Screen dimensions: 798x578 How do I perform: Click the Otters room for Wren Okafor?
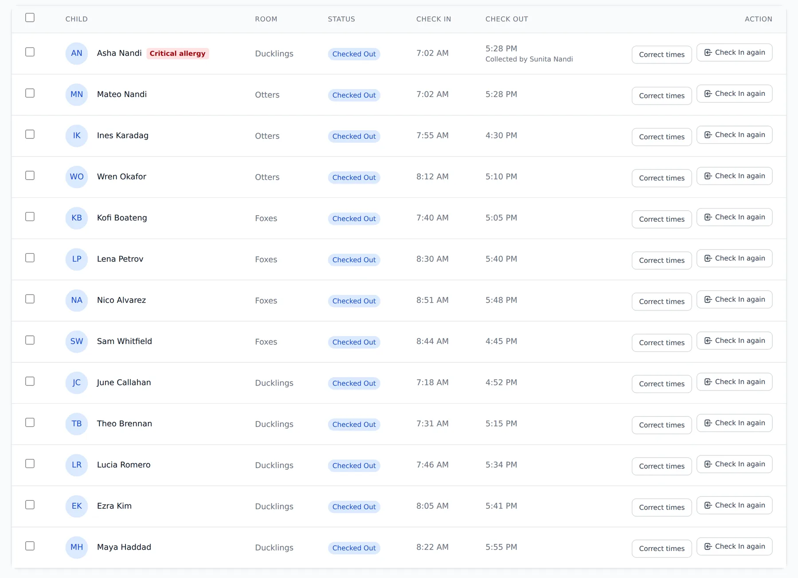(267, 177)
